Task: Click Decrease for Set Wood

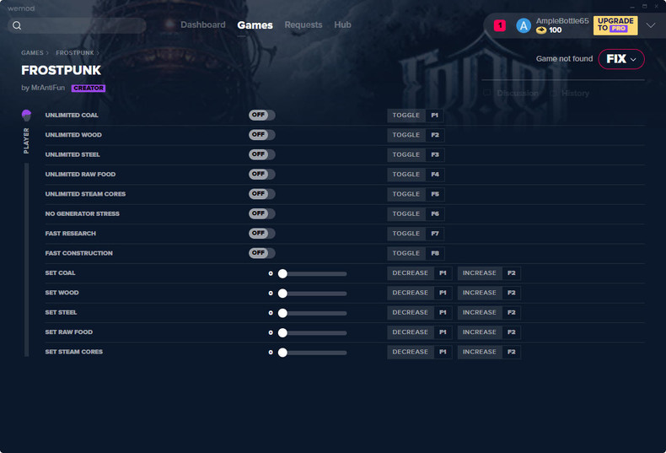Action: 420,293
